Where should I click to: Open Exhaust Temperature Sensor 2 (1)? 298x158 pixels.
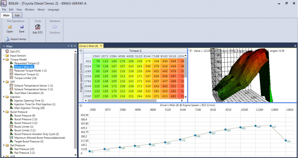34,89
